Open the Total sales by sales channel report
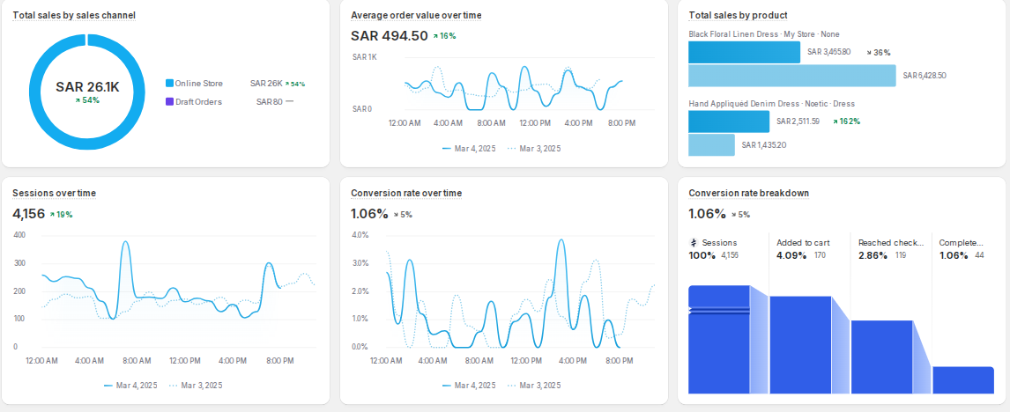The width and height of the screenshot is (1010, 412). [x=74, y=16]
